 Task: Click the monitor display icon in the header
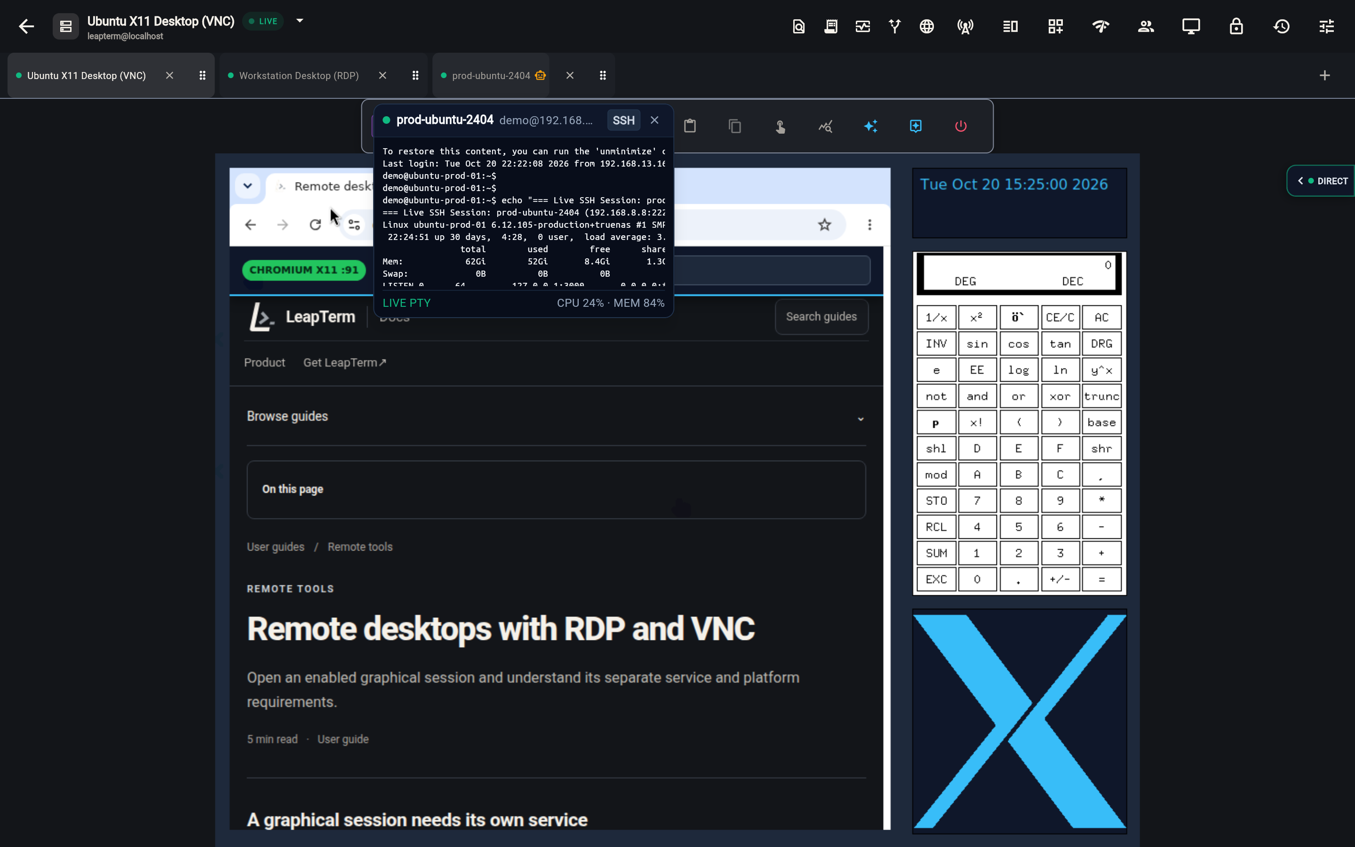click(1191, 26)
